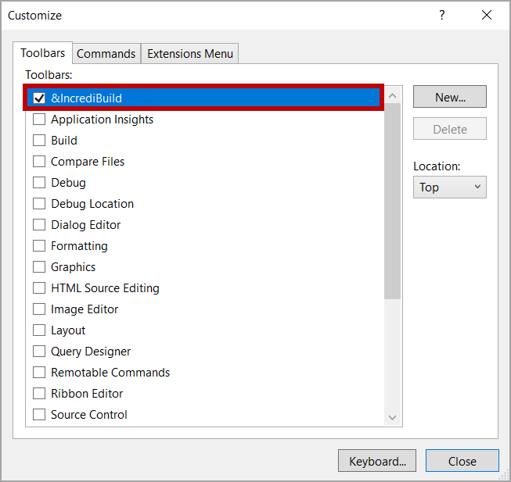Screen dimensions: 511x482
Task: Click the Help question mark icon
Action: click(442, 16)
